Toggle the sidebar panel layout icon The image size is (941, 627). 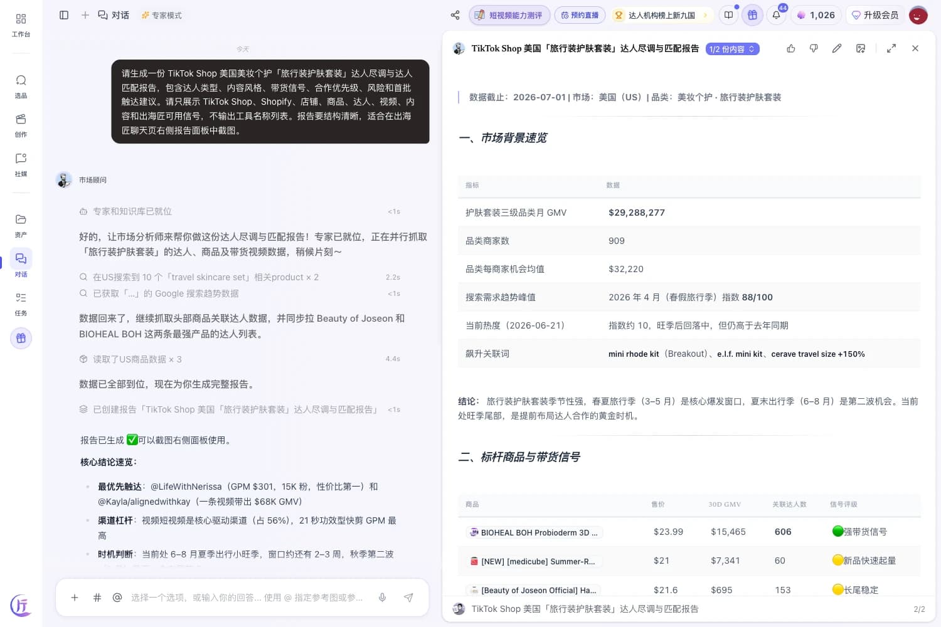point(64,15)
